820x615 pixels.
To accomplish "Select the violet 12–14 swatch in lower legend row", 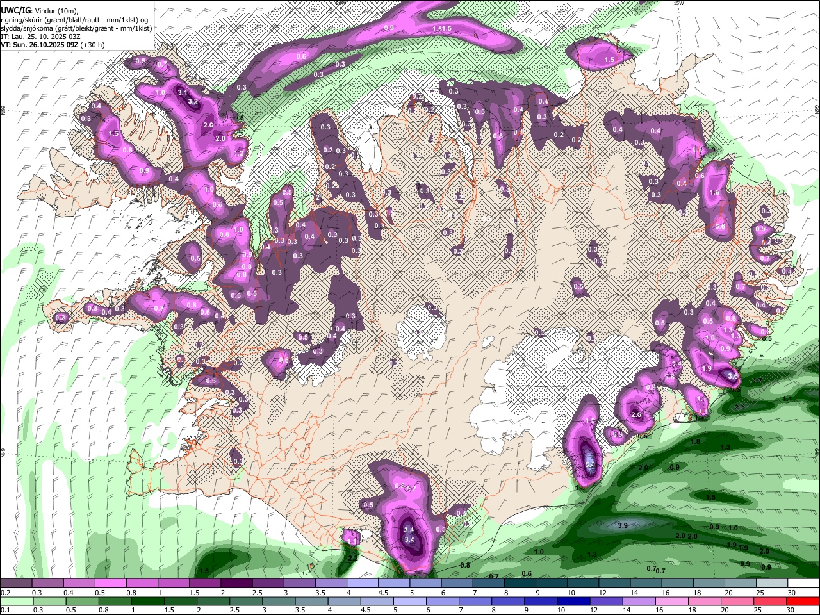I will pos(606,602).
